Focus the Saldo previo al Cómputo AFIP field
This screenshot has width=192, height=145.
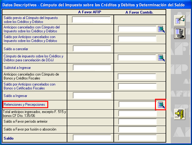point(91,20)
